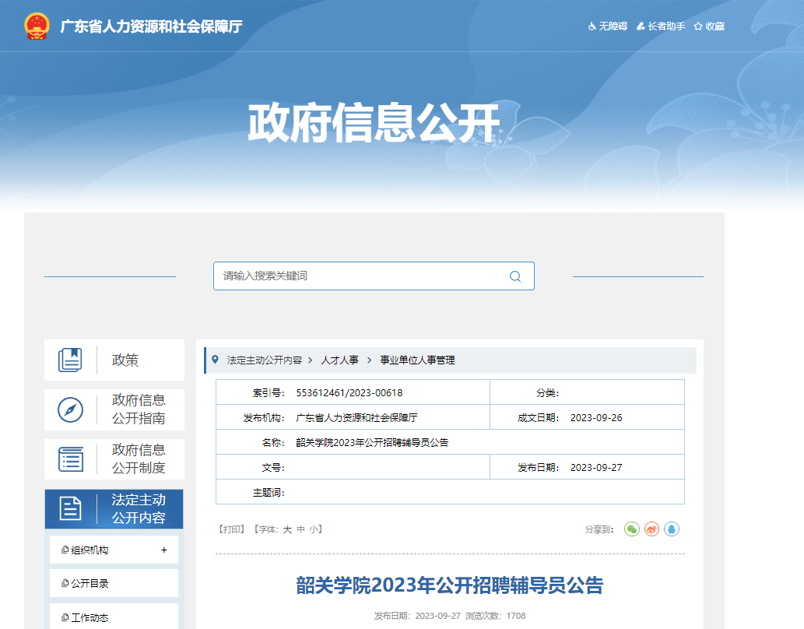Click the 打印 print link
Viewport: 804px width, 629px height.
pos(232,529)
